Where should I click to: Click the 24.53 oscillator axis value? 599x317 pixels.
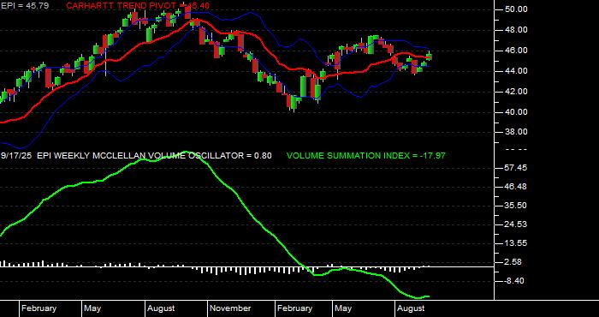(516, 224)
